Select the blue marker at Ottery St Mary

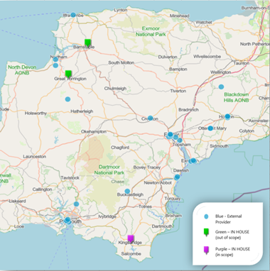pyautogui.click(x=210, y=128)
